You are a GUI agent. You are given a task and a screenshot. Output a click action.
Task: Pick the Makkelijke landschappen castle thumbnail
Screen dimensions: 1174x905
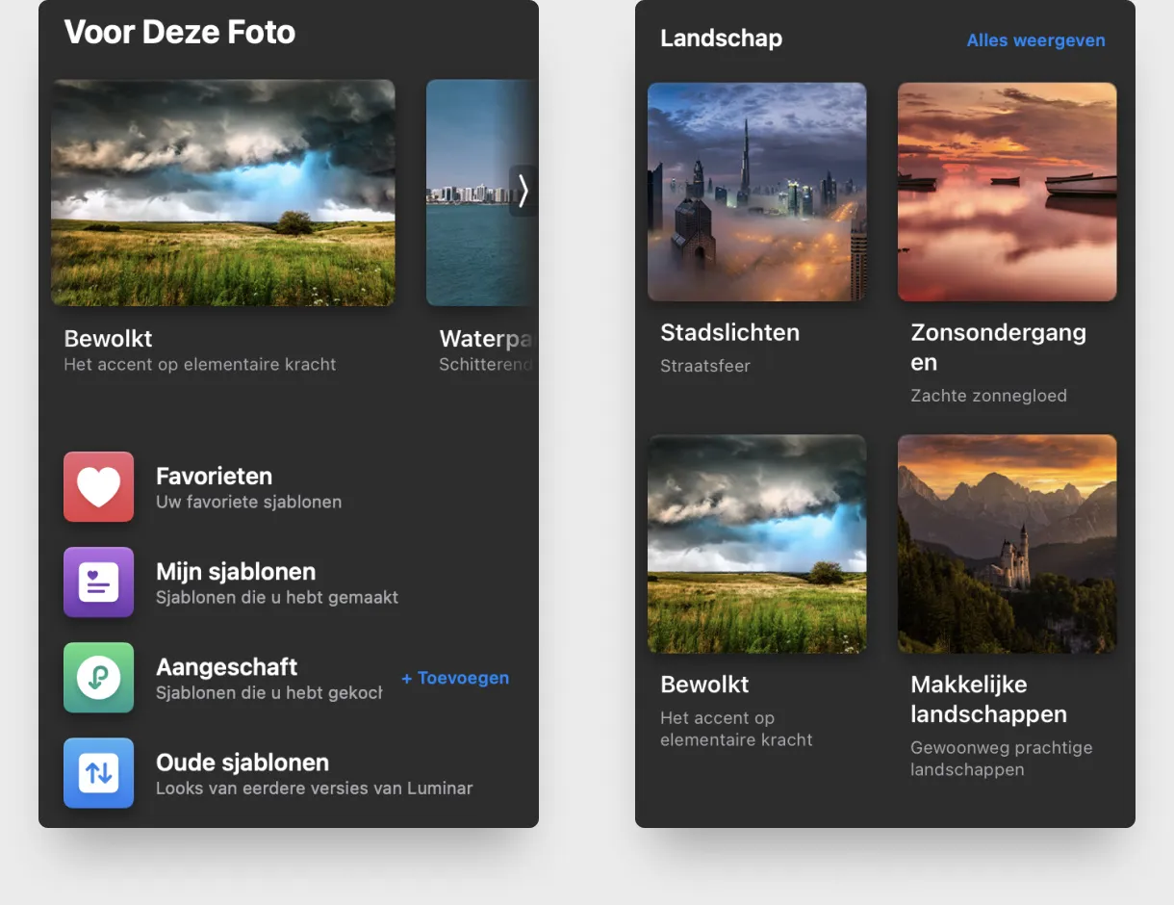pos(1007,544)
